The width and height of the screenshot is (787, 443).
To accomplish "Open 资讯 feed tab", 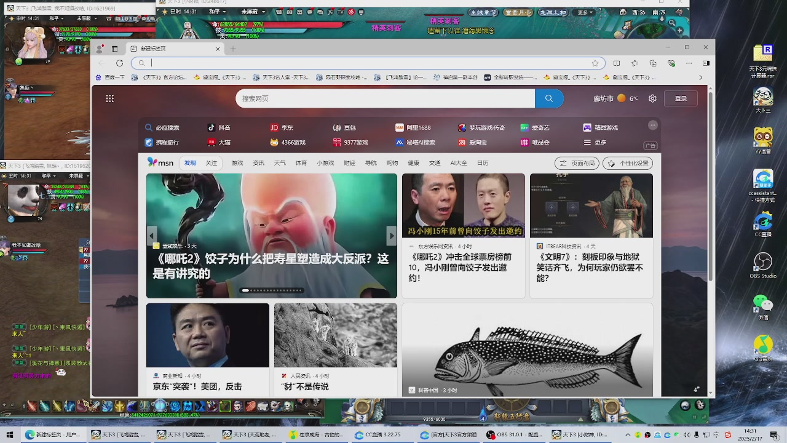I will 258,163.
